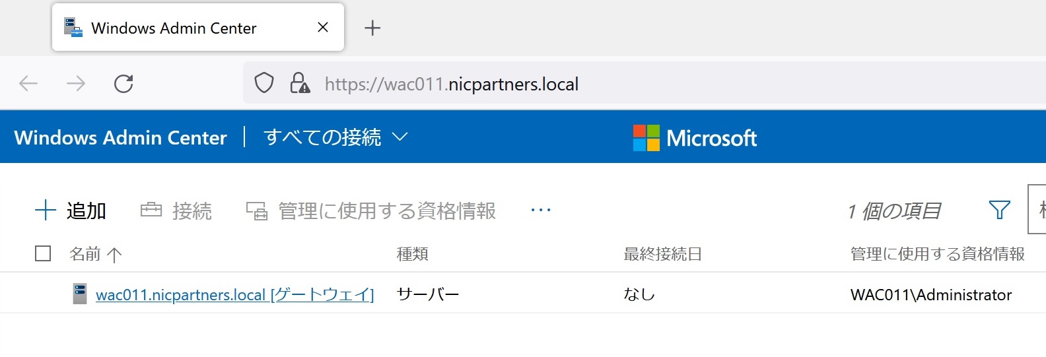
Task: Click the なし last connected cell
Action: [639, 294]
